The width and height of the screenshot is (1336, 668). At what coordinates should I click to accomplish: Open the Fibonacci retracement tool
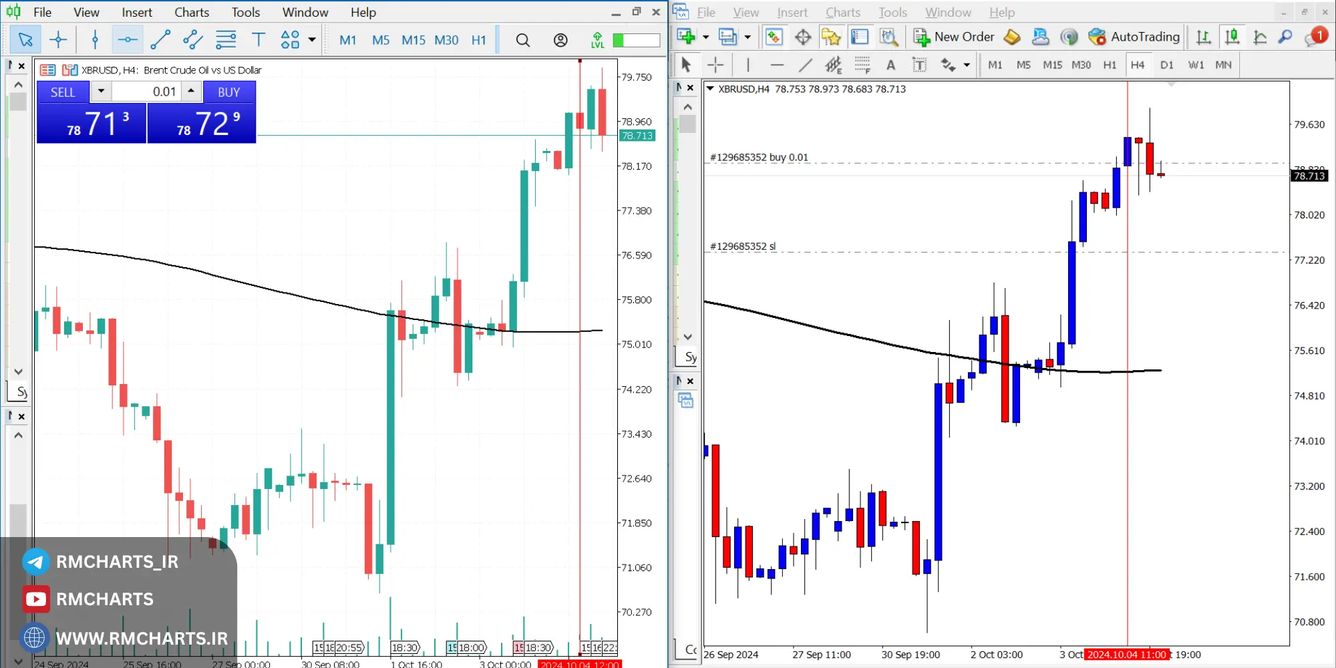click(226, 40)
